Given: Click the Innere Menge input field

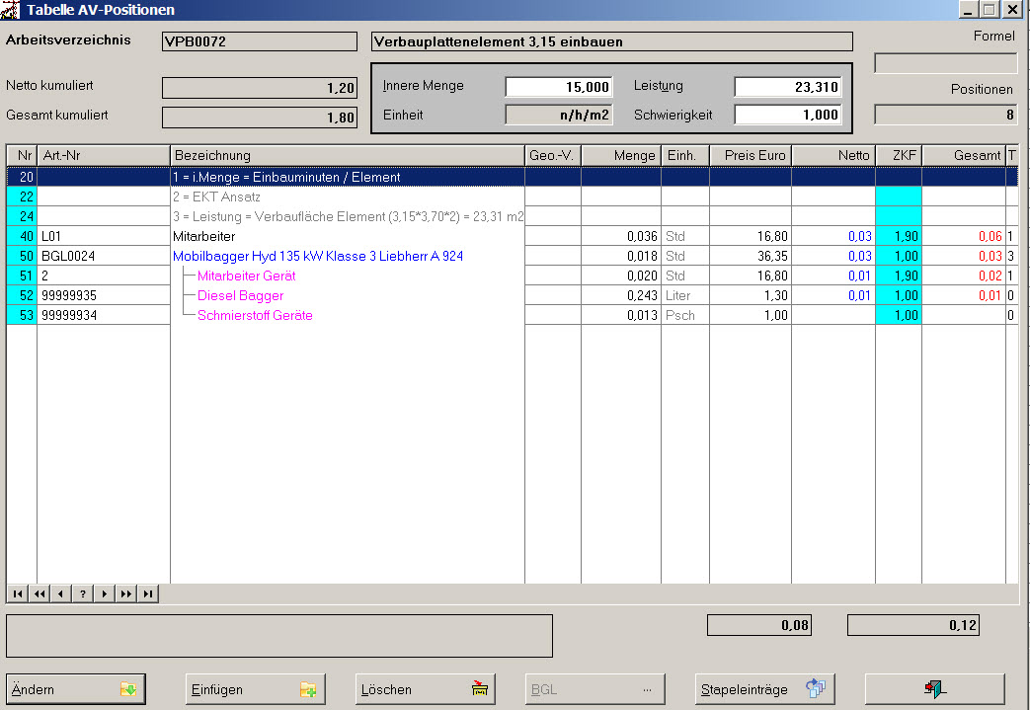Looking at the screenshot, I should click(x=559, y=87).
